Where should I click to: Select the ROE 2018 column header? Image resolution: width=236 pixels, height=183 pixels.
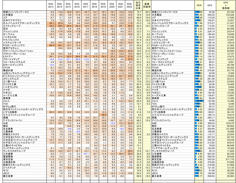pyautogui.click(x=94, y=5)
